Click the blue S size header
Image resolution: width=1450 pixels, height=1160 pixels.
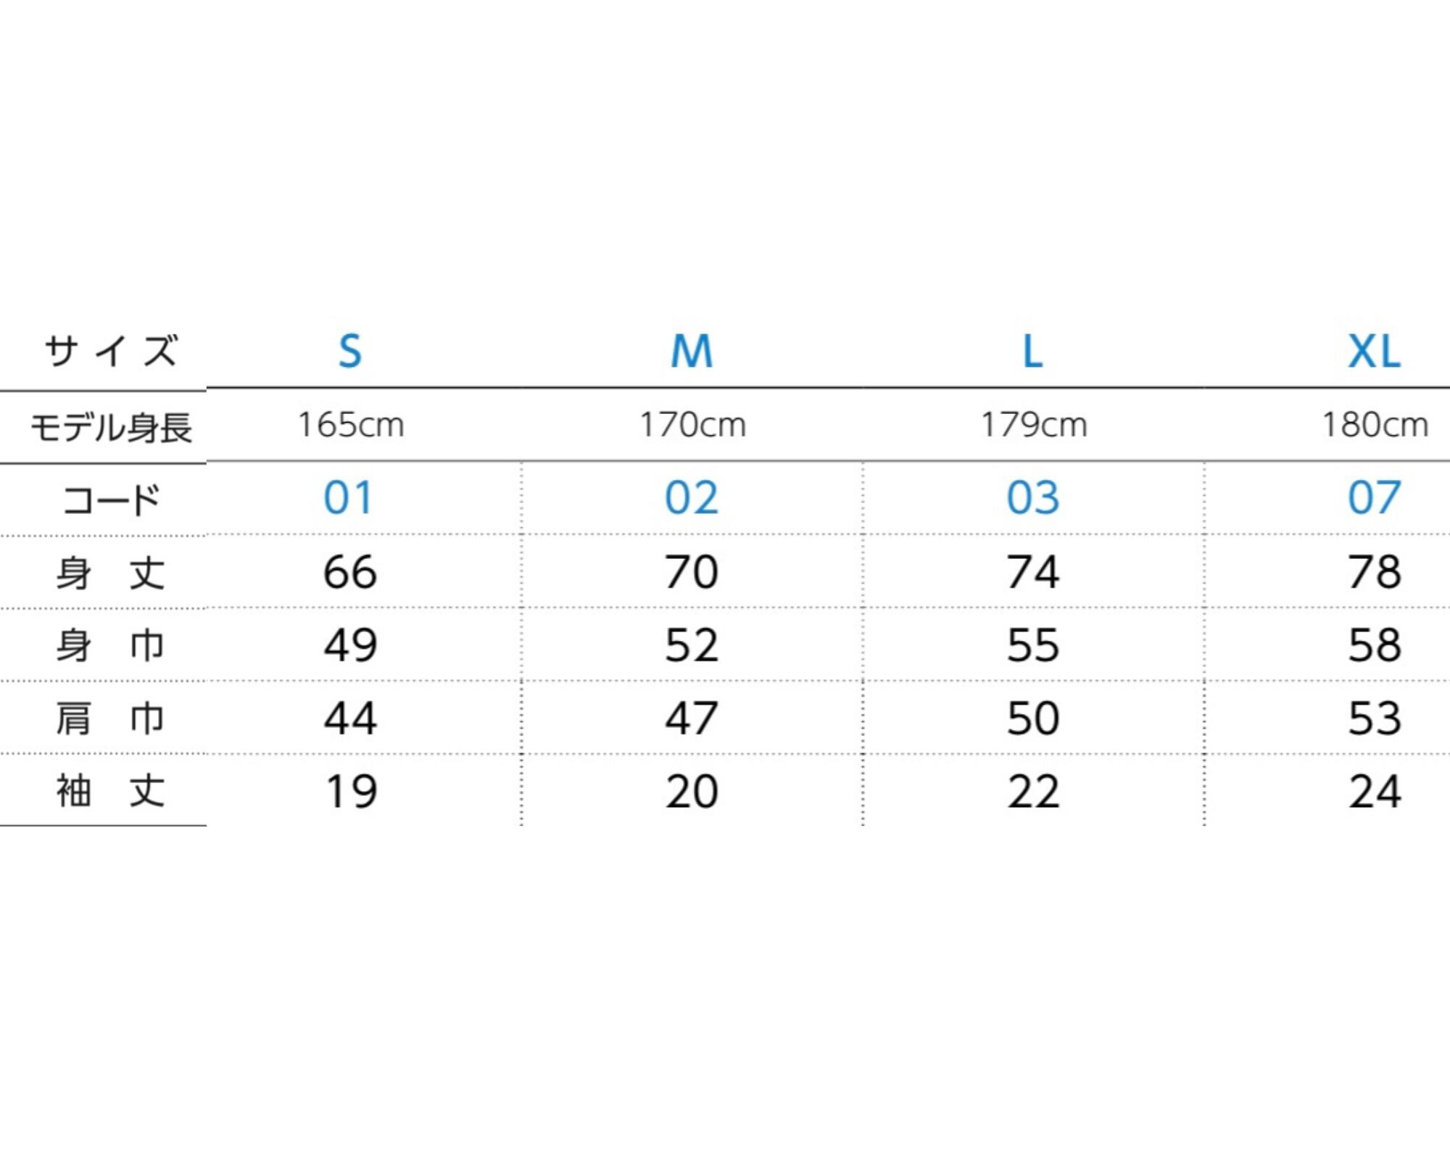(350, 352)
